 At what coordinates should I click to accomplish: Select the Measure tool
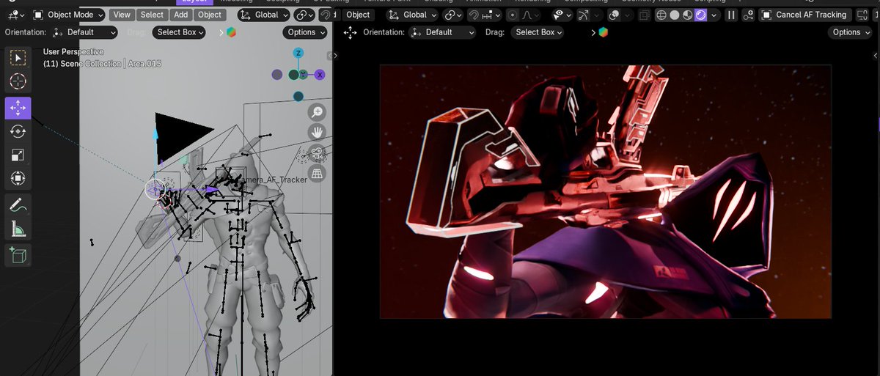click(x=18, y=229)
